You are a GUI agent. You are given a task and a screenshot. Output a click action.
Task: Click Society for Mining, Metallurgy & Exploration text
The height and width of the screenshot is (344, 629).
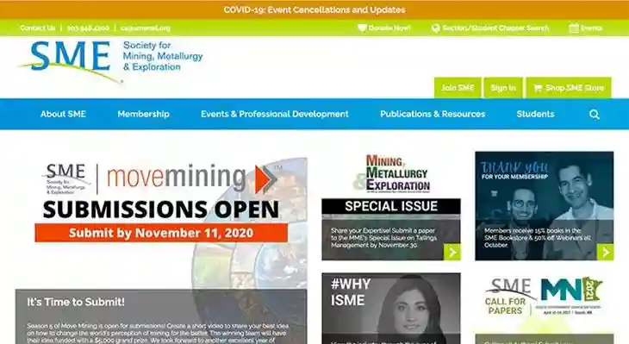coord(163,56)
